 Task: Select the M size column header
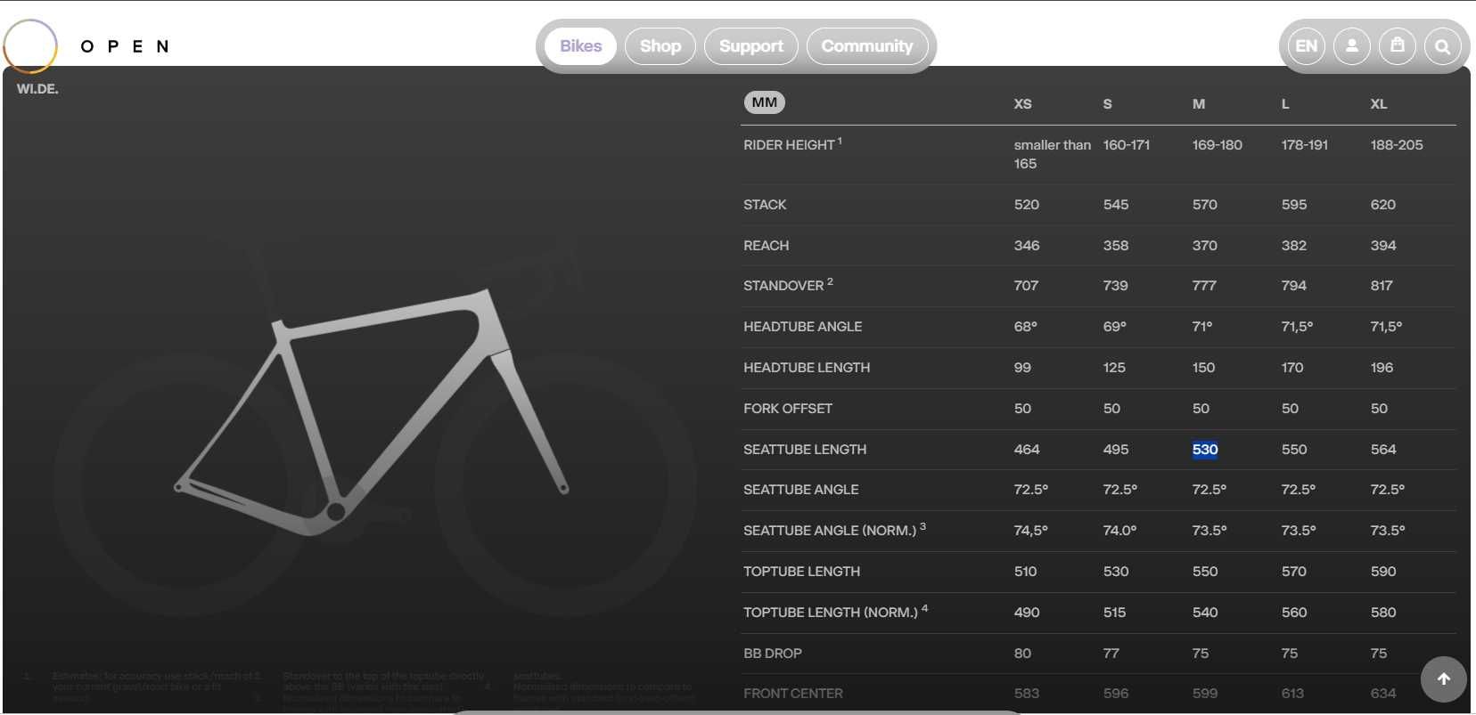[x=1199, y=104]
